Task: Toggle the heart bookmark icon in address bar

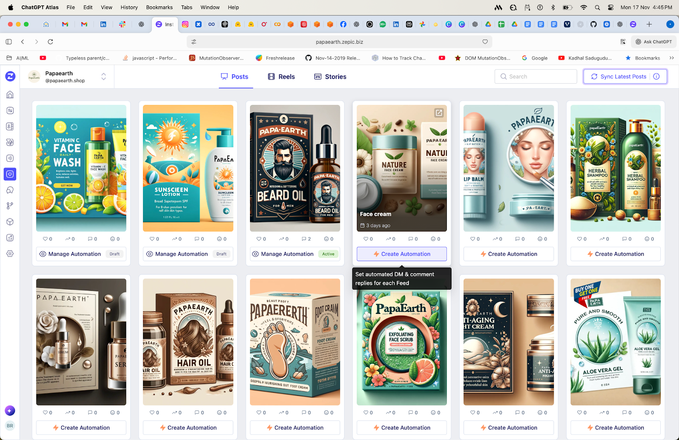Action: click(485, 42)
